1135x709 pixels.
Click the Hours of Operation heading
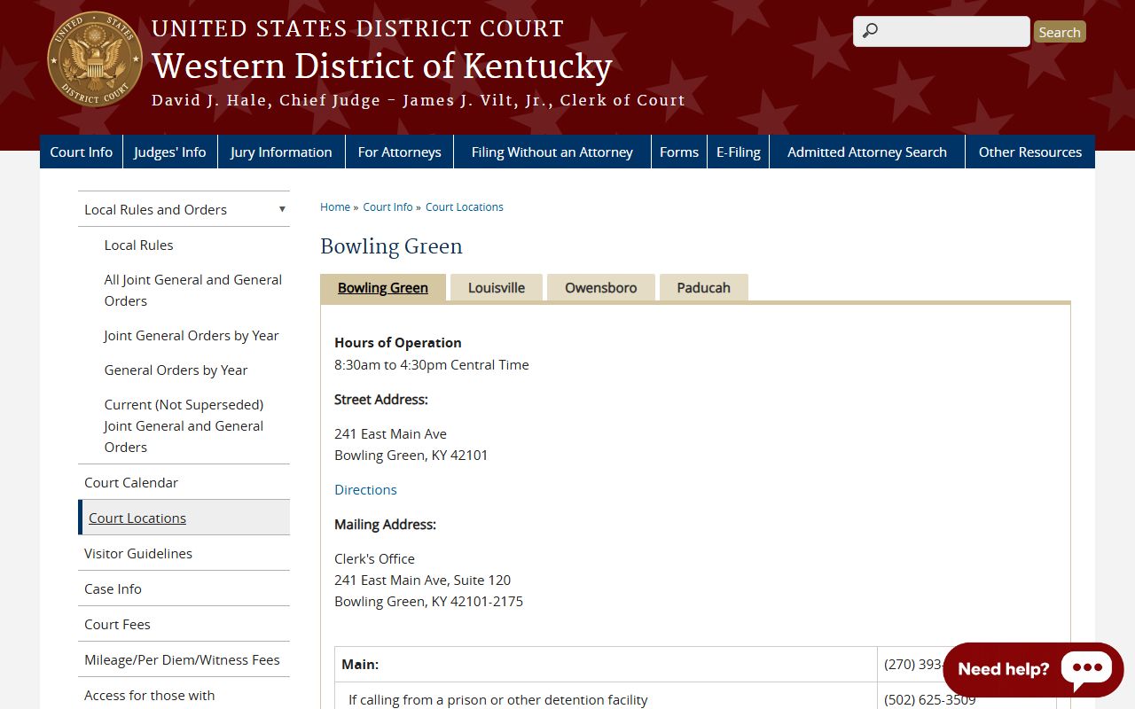tap(398, 342)
